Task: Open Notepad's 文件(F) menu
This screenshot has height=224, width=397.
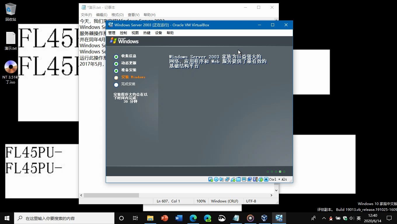Action: (86, 15)
